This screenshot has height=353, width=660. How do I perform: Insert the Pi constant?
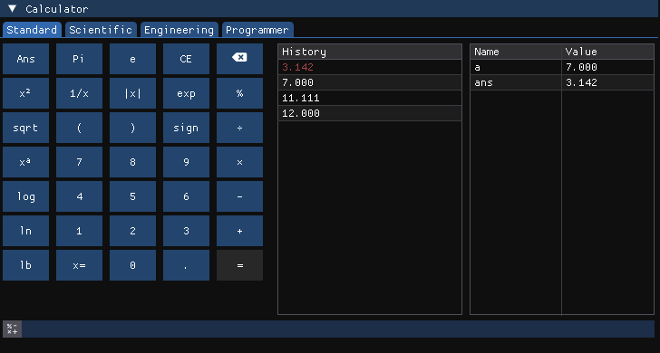tap(79, 59)
